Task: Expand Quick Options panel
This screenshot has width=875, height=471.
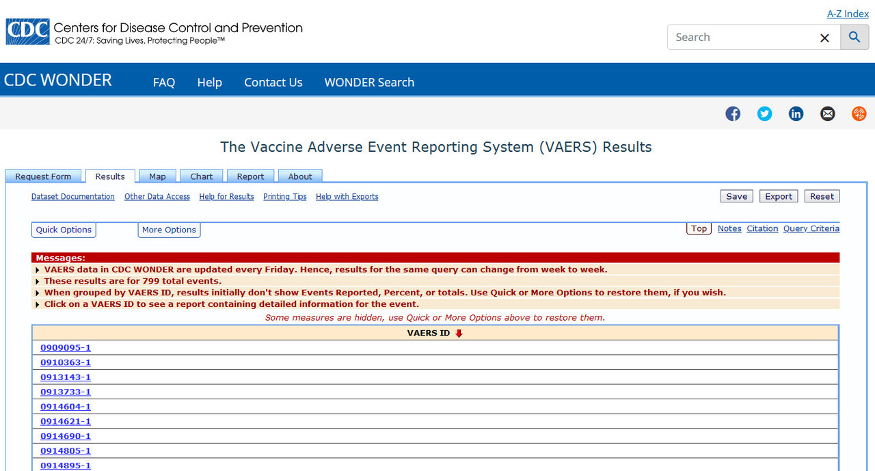Action: (x=64, y=230)
